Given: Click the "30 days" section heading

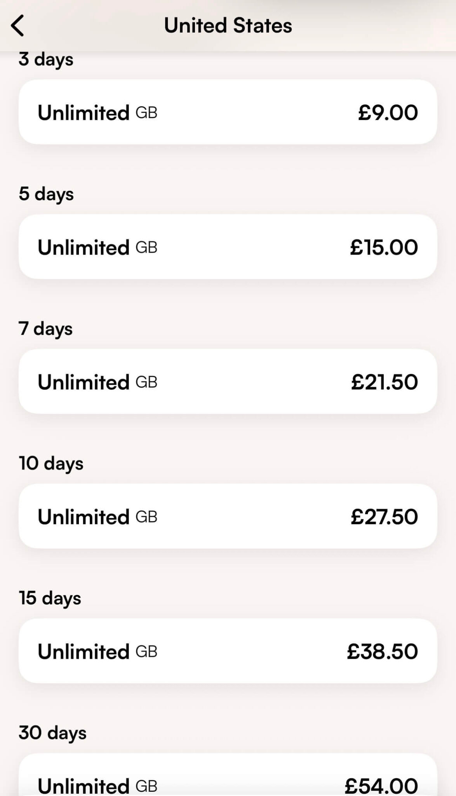Looking at the screenshot, I should pos(52,733).
